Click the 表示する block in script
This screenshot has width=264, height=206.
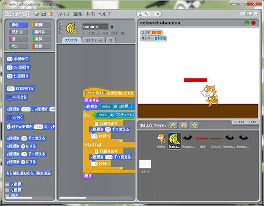tap(92, 100)
